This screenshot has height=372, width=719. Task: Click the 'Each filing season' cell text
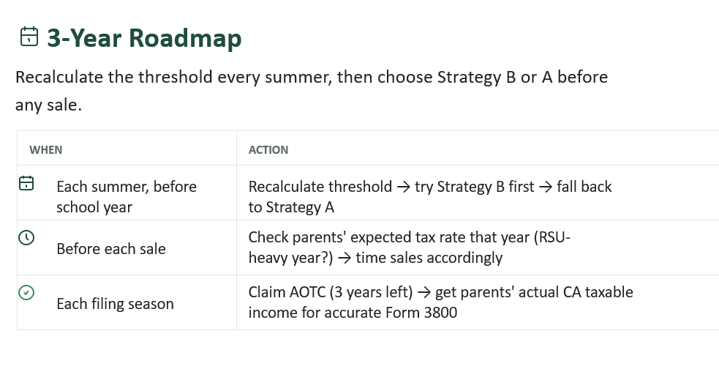click(115, 304)
